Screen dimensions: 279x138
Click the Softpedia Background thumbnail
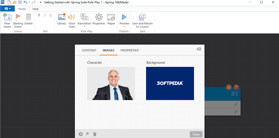170,84
